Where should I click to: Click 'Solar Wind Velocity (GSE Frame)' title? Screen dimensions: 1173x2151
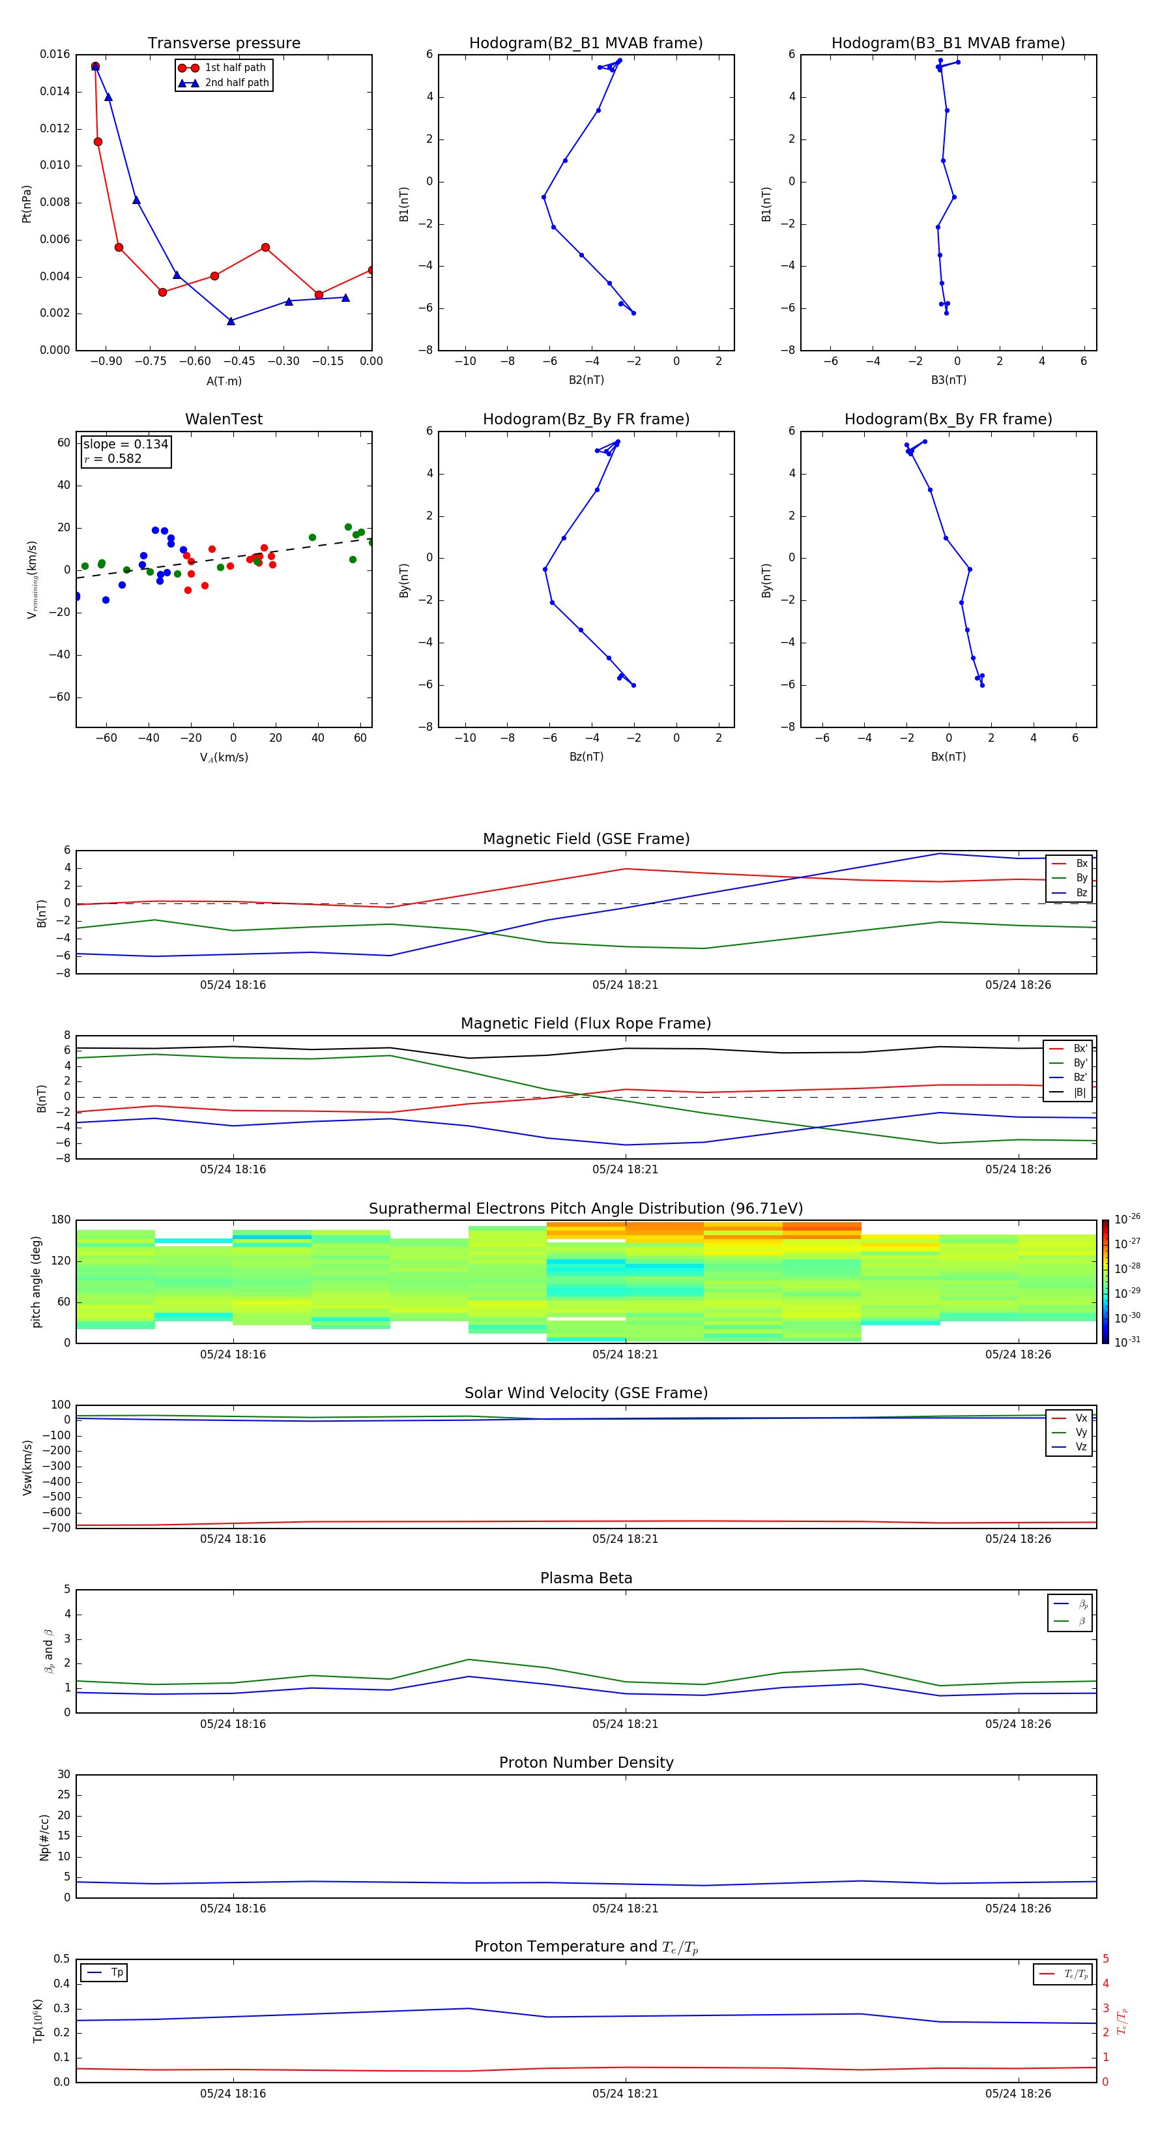point(586,1393)
